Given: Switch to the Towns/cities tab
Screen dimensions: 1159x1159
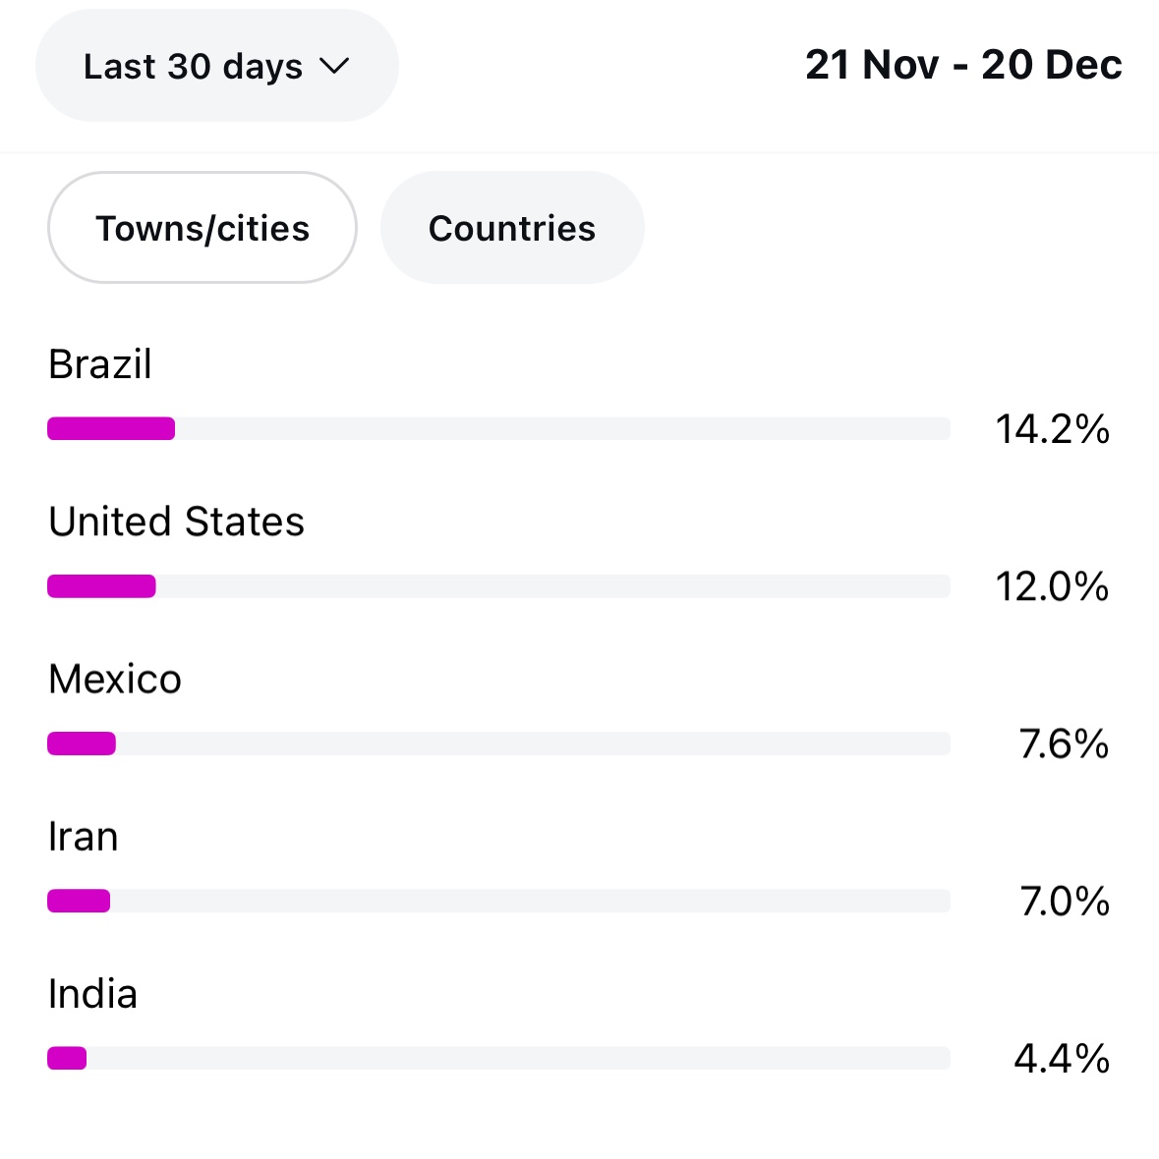Looking at the screenshot, I should (x=203, y=228).
